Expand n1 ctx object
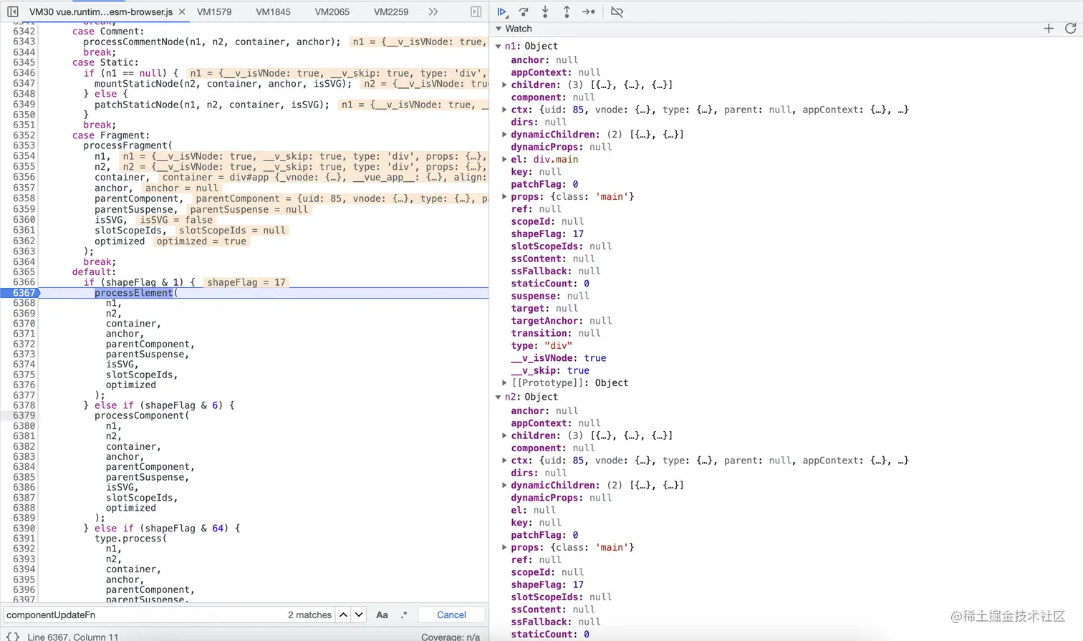The width and height of the screenshot is (1083, 641). pos(504,110)
